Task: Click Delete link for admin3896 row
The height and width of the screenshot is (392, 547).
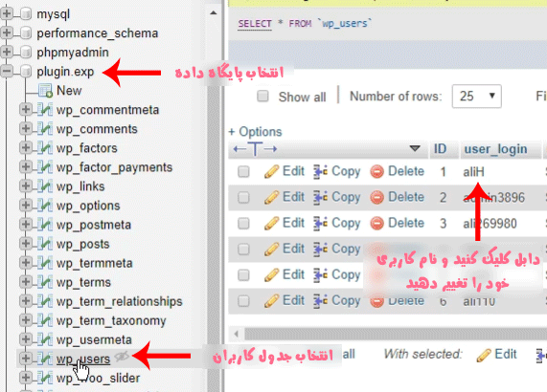Action: point(406,197)
